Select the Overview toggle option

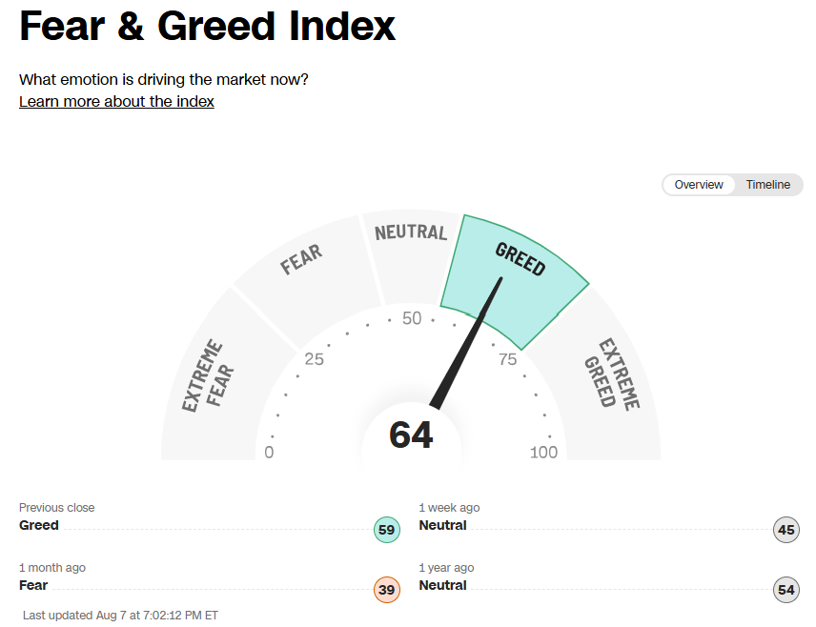[x=699, y=185]
